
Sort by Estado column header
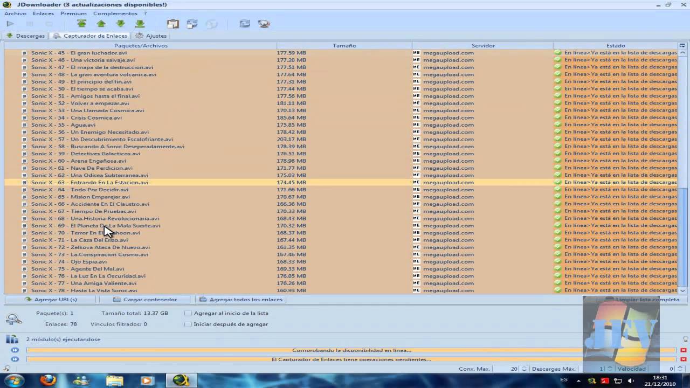[616, 46]
